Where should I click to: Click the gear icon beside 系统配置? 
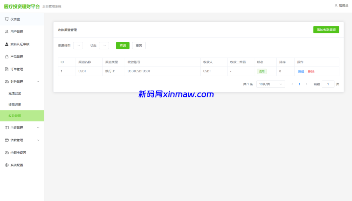click(x=7, y=165)
